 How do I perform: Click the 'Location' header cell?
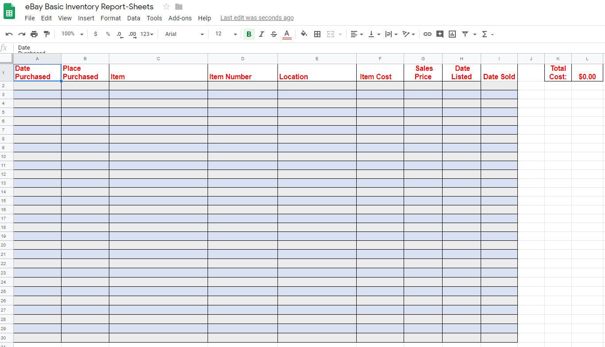pyautogui.click(x=317, y=73)
